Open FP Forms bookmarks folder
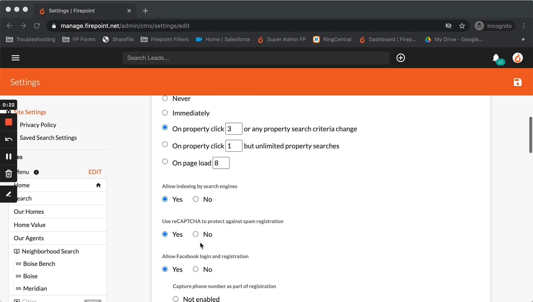This screenshot has height=302, width=533. (79, 39)
